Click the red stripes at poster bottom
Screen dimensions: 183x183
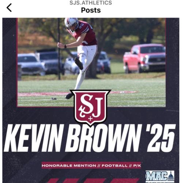[x=93, y=181]
